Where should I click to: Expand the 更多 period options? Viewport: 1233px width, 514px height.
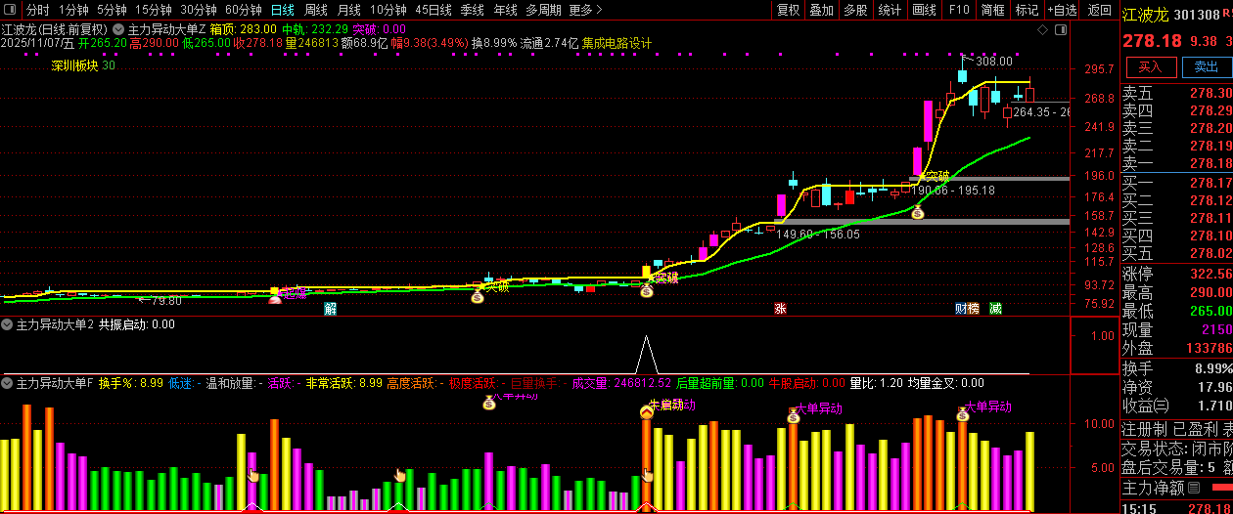point(584,10)
